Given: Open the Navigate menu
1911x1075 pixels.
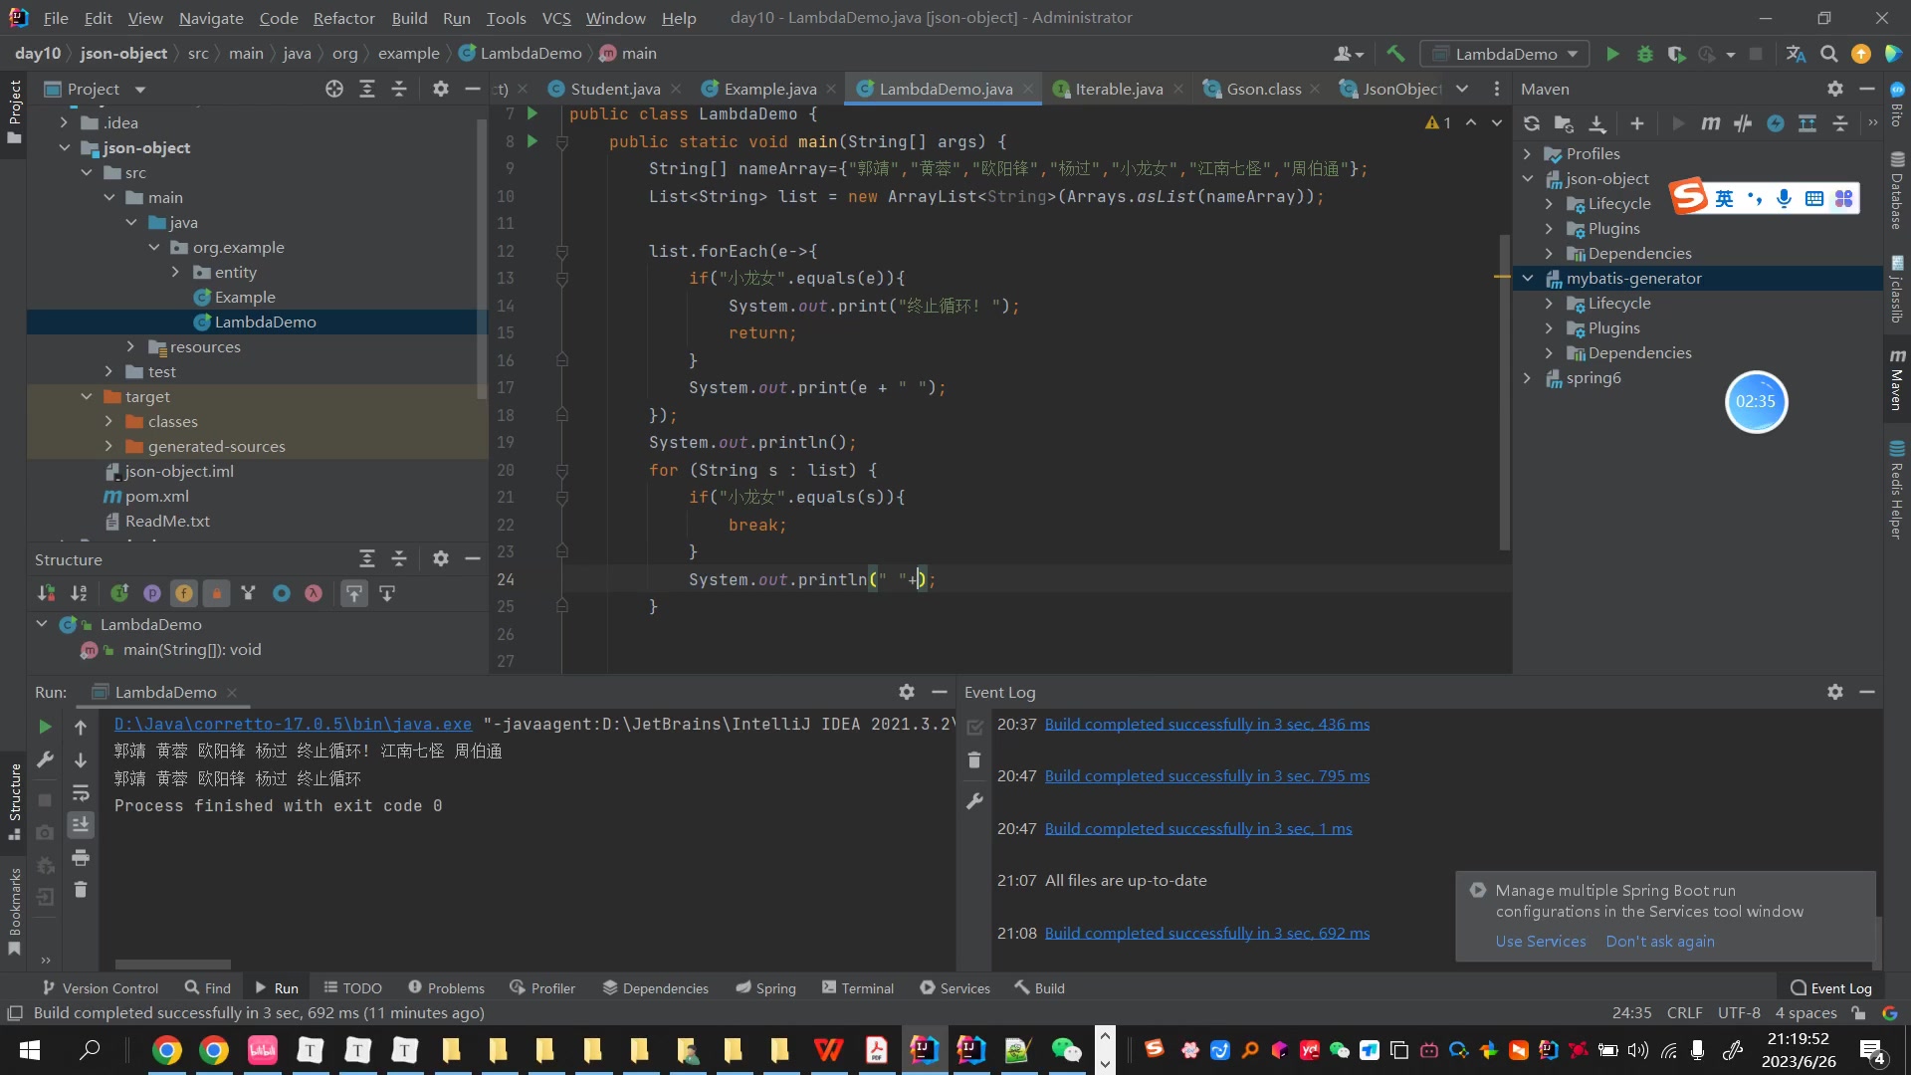Looking at the screenshot, I should pos(211,18).
